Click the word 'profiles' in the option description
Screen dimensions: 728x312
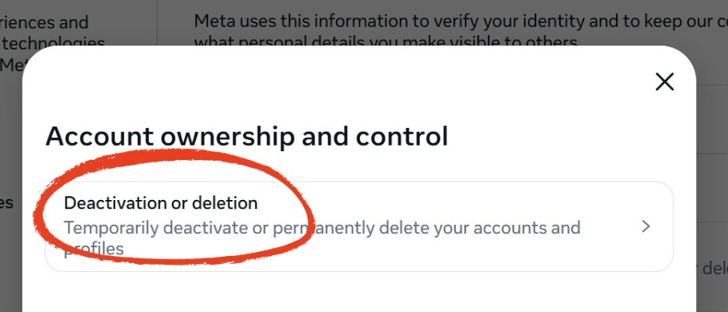tap(94, 249)
